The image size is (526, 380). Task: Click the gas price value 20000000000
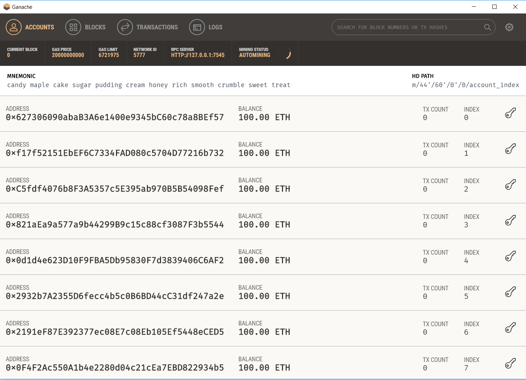(x=68, y=55)
